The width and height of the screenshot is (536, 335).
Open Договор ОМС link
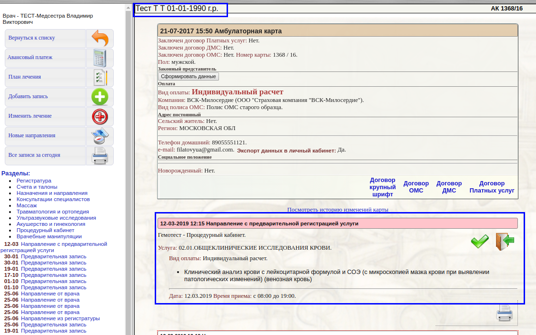[416, 187]
